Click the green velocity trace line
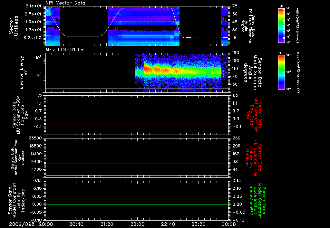Image resolution: width=330 pixels, height=228 pixels. pos(137,204)
